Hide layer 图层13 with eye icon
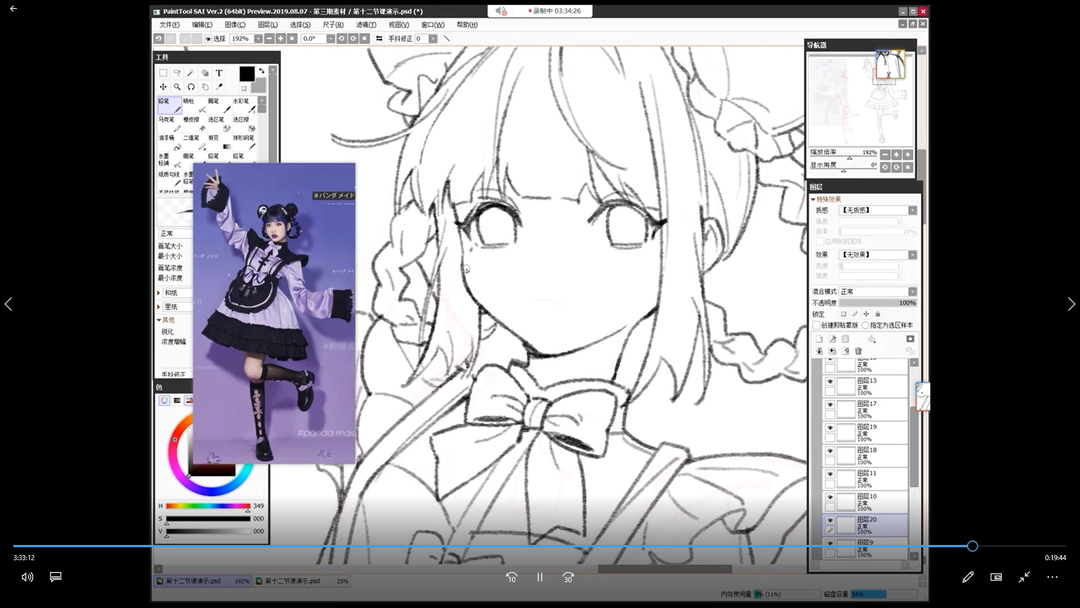The width and height of the screenshot is (1080, 608). point(830,381)
